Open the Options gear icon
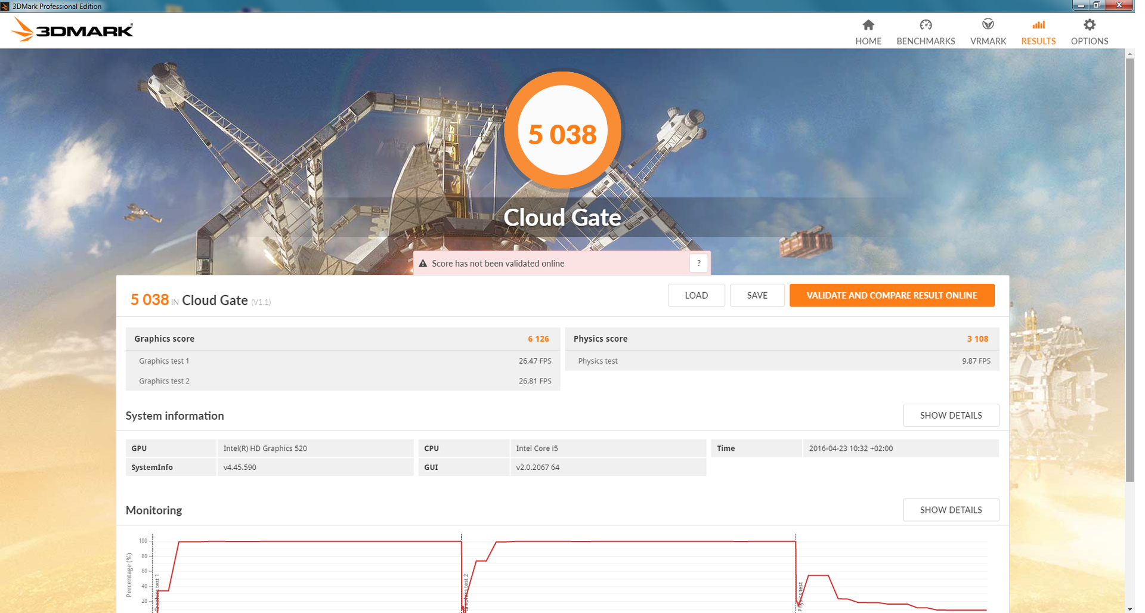This screenshot has width=1145, height=613. pyautogui.click(x=1090, y=24)
